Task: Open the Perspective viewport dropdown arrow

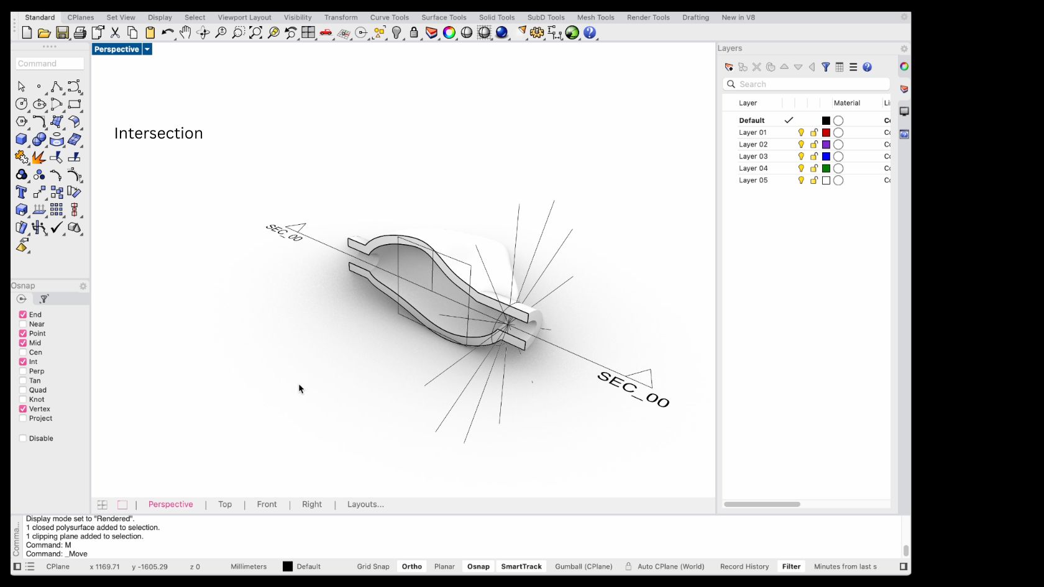Action: 147,49
